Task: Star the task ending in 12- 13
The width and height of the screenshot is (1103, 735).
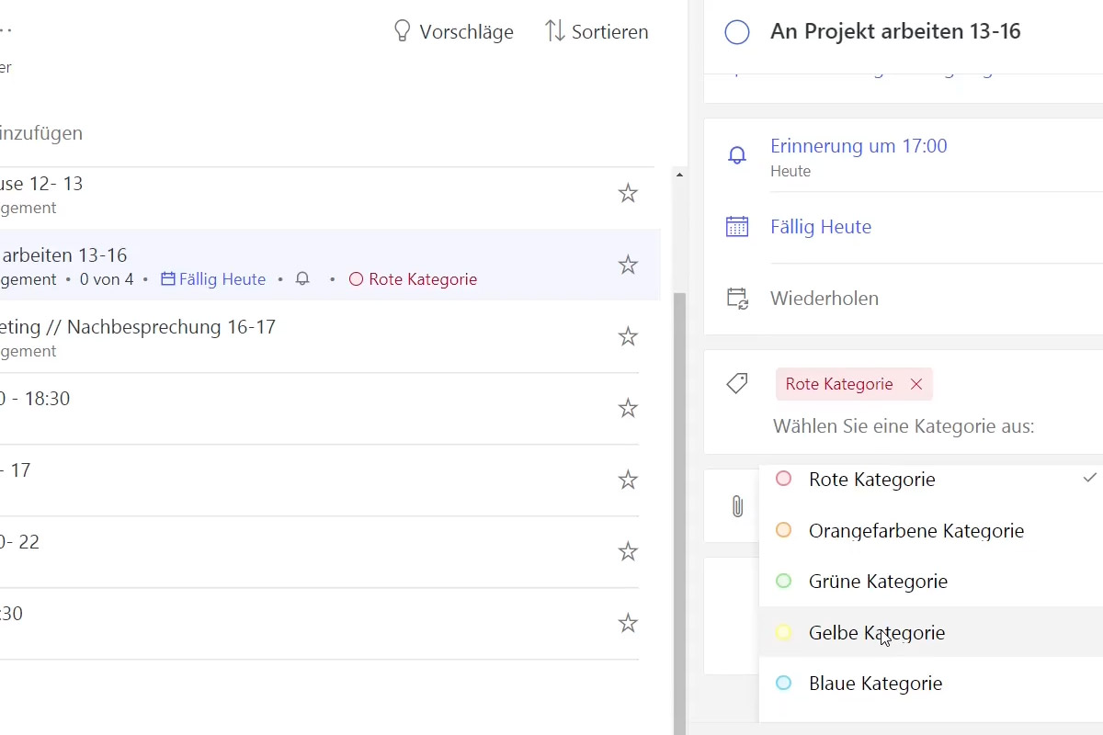Action: 628,193
